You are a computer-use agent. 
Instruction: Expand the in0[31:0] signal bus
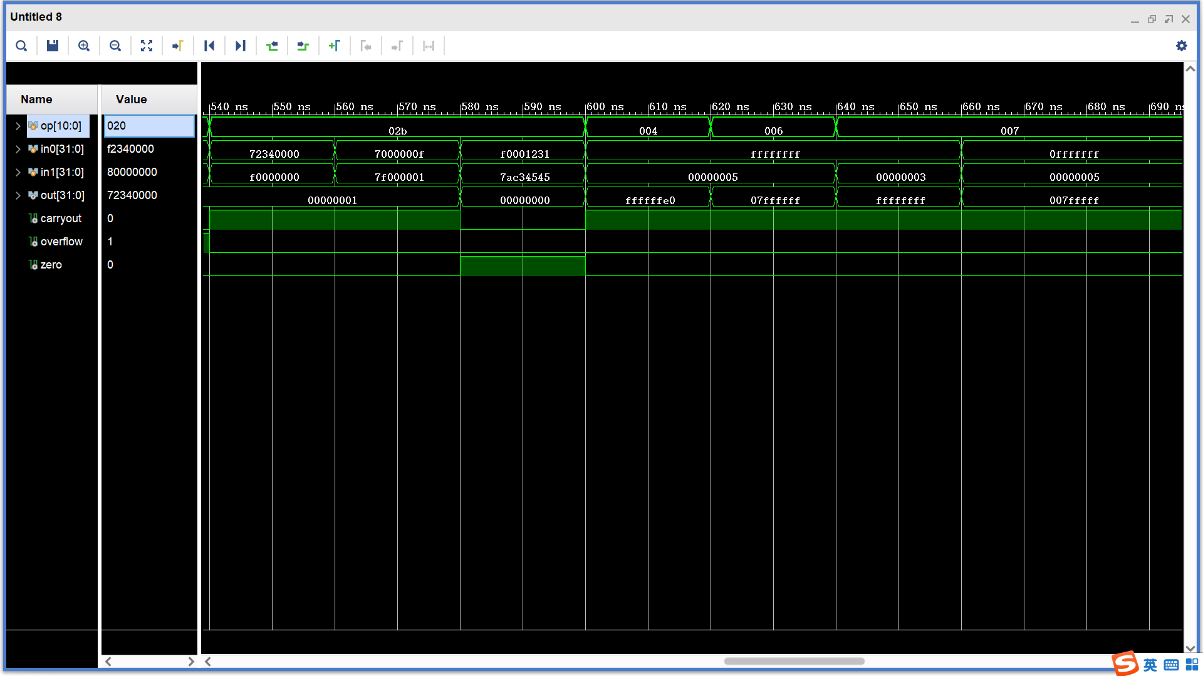[x=18, y=148]
